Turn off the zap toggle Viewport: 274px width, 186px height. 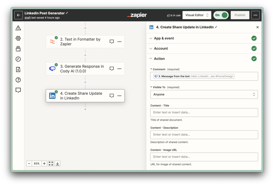tap(221, 15)
